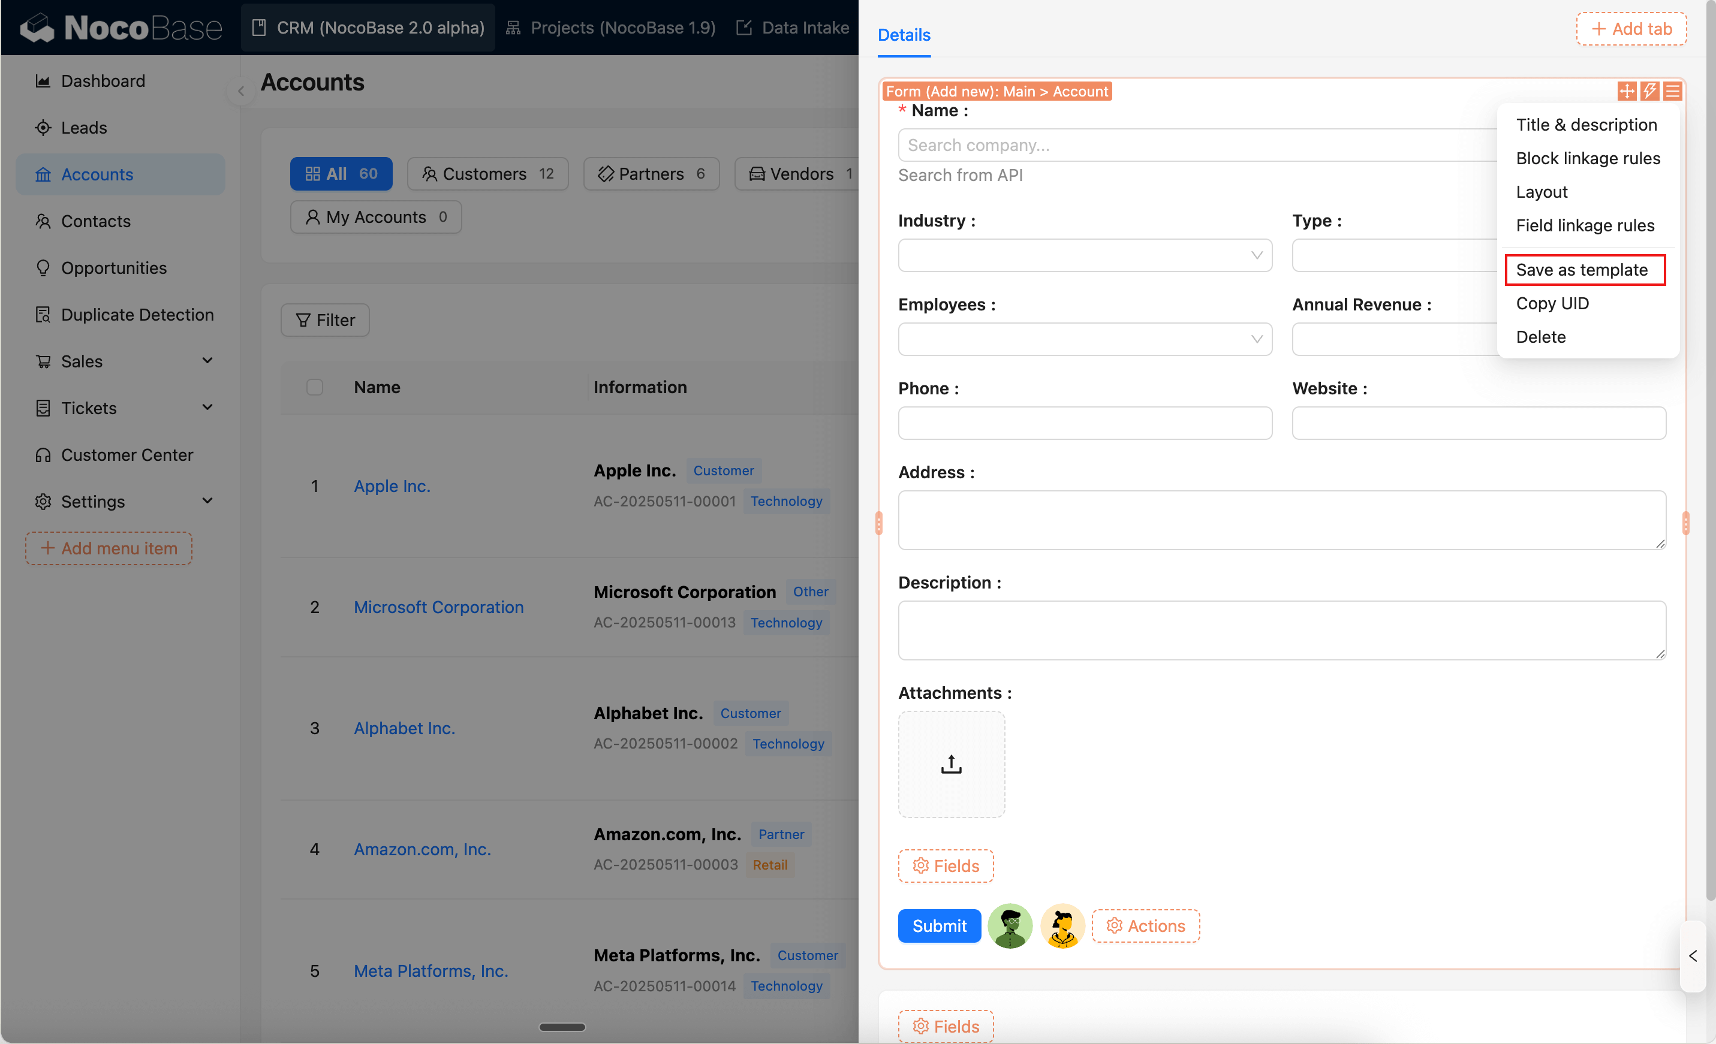Choose Field linkage rules menu entry
This screenshot has height=1044, width=1716.
point(1588,225)
